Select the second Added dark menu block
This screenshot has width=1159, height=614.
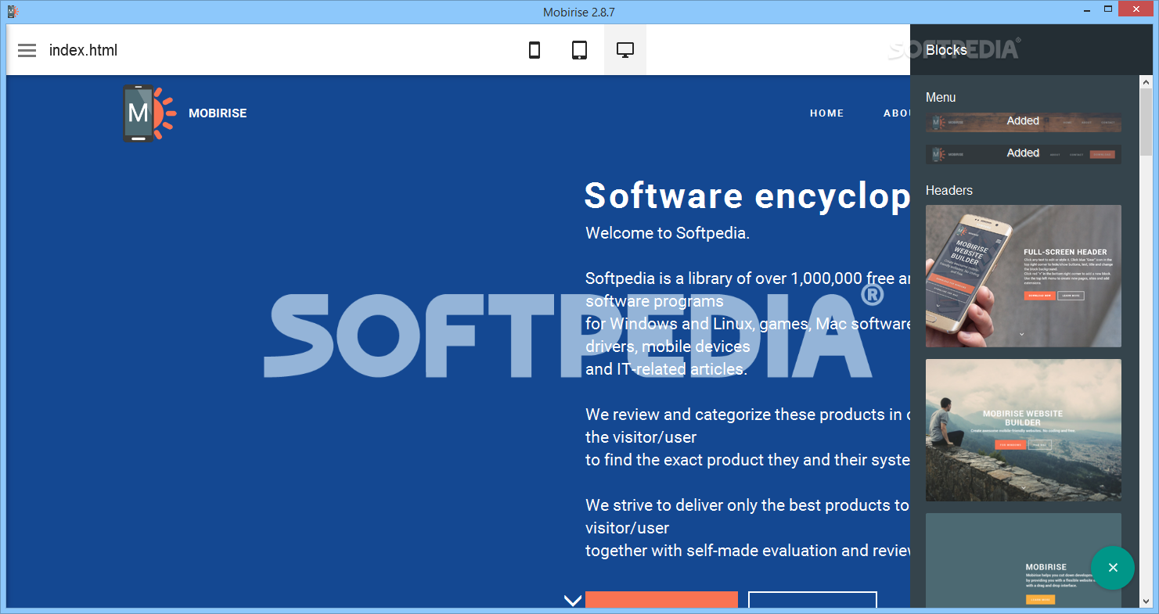(x=1023, y=154)
